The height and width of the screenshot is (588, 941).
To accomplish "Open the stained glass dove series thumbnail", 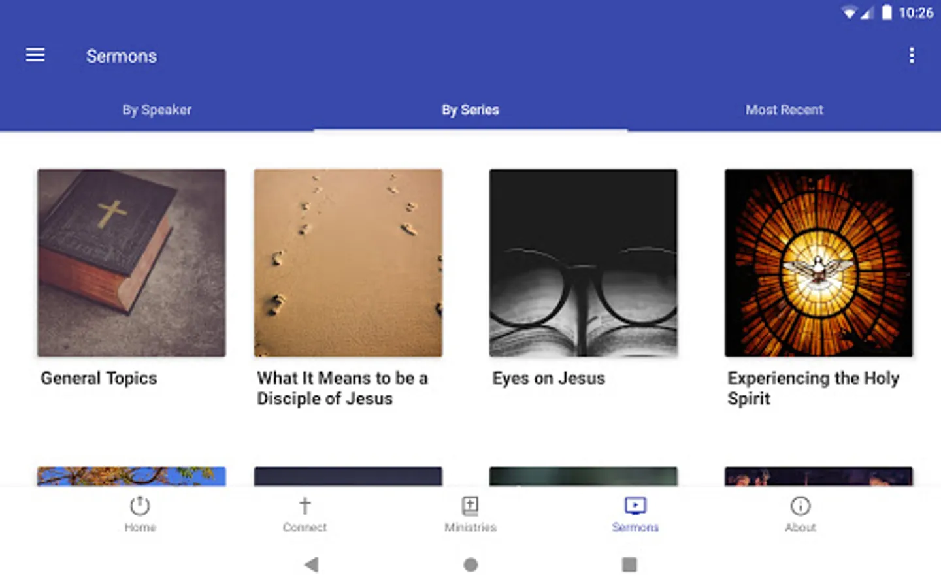I will [819, 263].
